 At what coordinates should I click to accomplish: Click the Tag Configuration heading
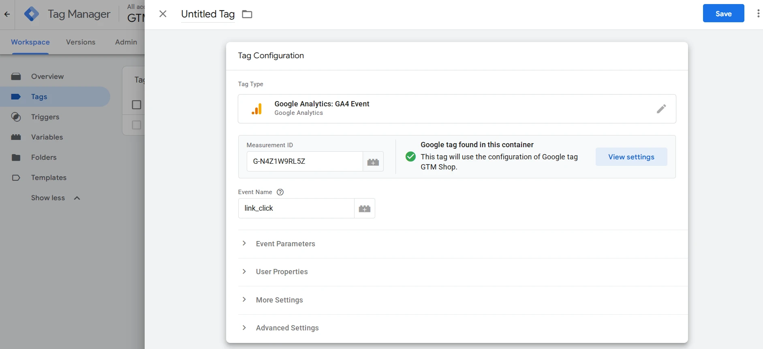271,56
